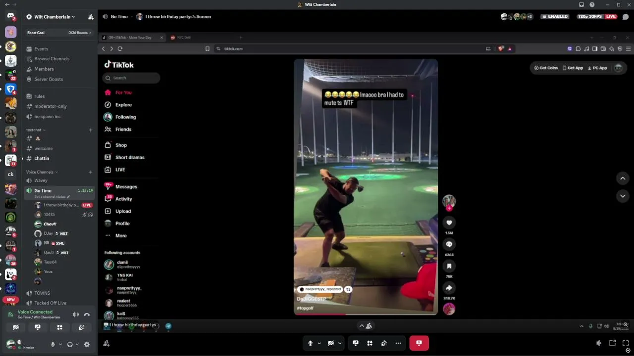Collapse the textchat category

pos(35,130)
